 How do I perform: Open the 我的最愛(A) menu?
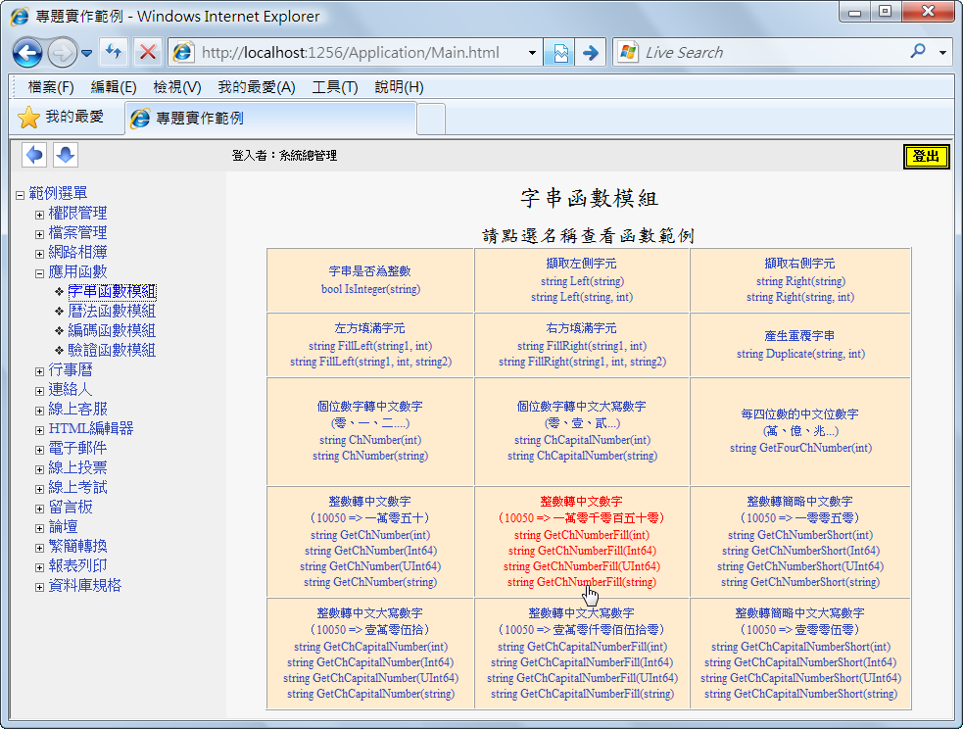coord(257,87)
